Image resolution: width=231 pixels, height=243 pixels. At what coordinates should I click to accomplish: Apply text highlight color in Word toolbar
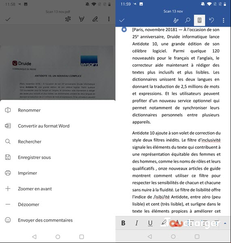[164, 223]
